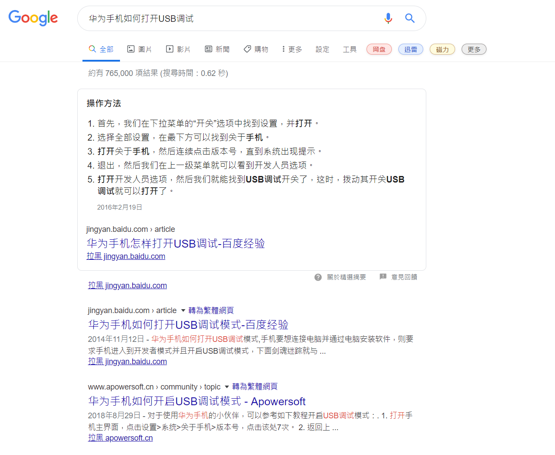Open the 關於精選摘要 info link
555x455 pixels.
pyautogui.click(x=346, y=277)
